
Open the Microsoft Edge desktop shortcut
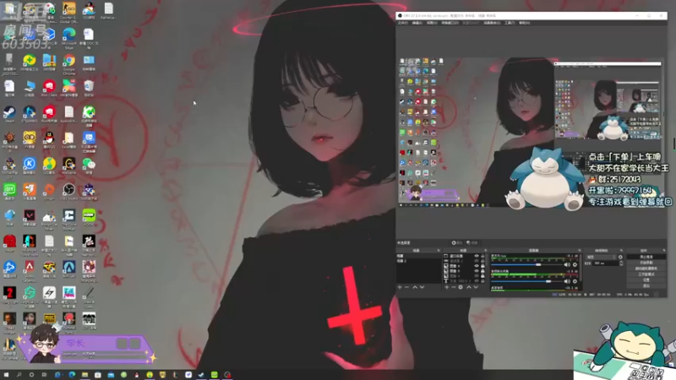(69, 35)
